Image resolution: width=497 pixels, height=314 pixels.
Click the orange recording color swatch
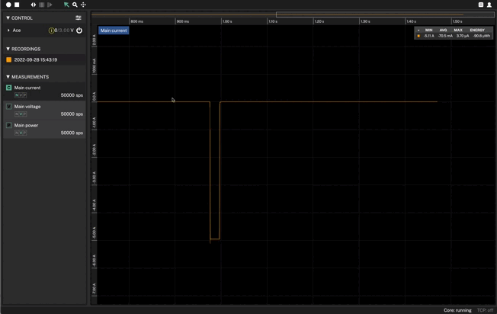click(x=9, y=59)
